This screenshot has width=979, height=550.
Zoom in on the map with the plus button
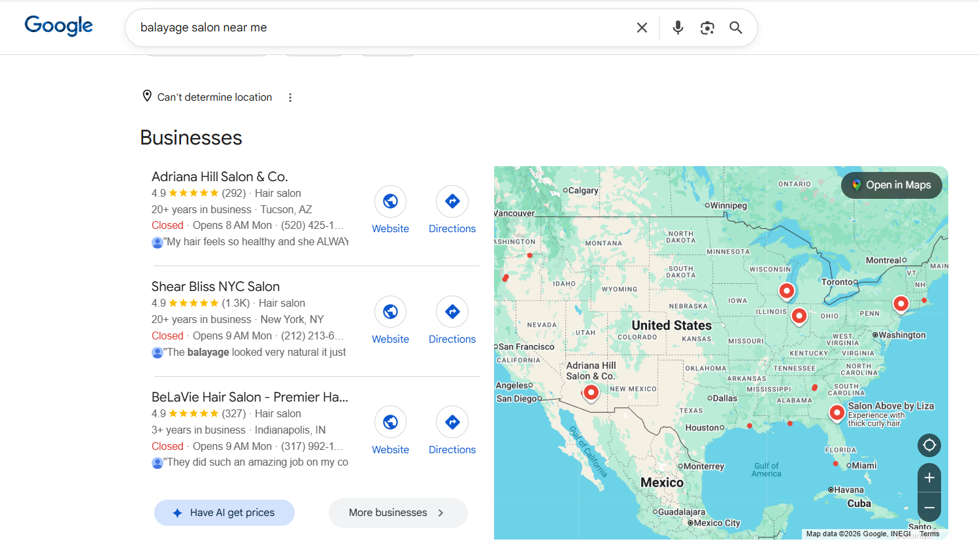click(x=929, y=478)
